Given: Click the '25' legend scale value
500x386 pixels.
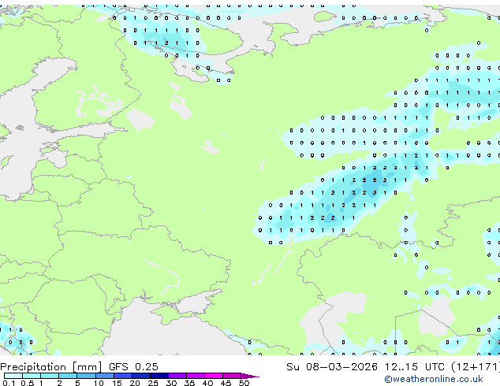Looking at the screenshot, I should 153,383.
